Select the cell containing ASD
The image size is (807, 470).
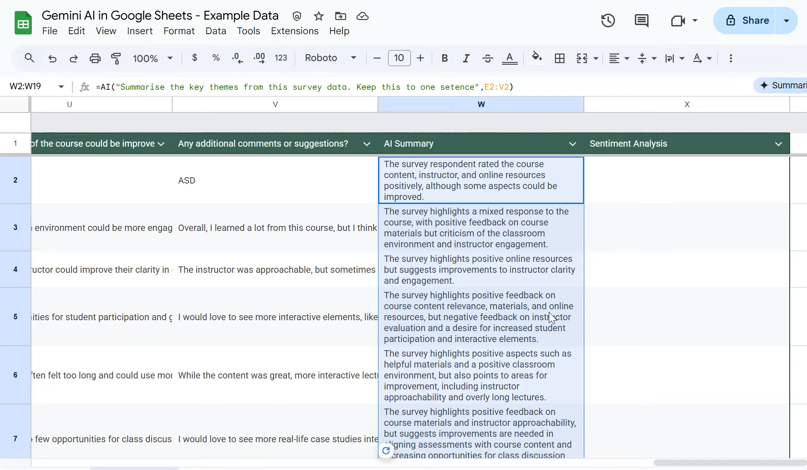(x=275, y=180)
